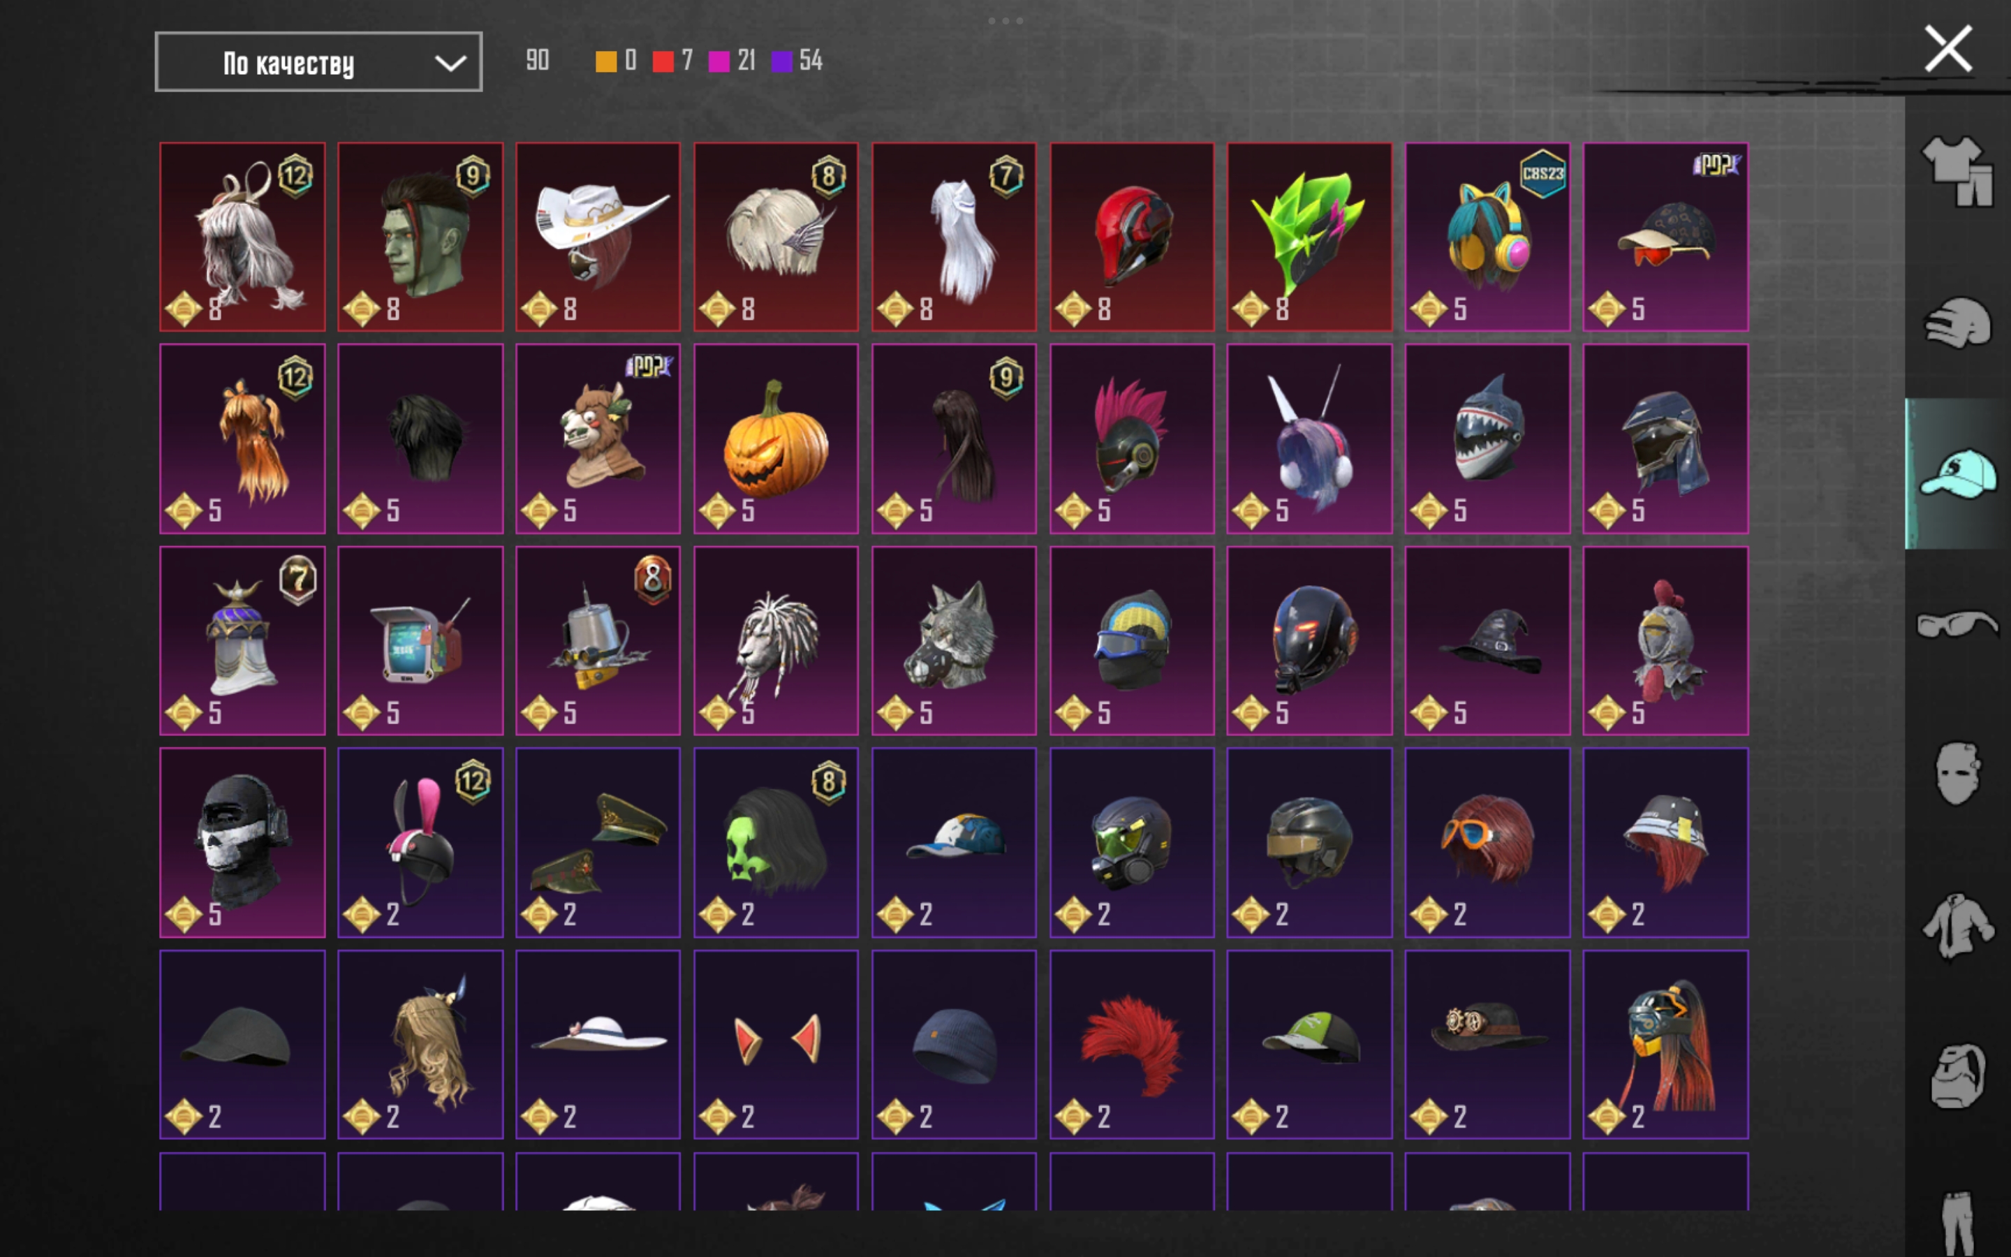2011x1257 pixels.
Task: Filter by the purple quality swatch
Action: coord(782,61)
